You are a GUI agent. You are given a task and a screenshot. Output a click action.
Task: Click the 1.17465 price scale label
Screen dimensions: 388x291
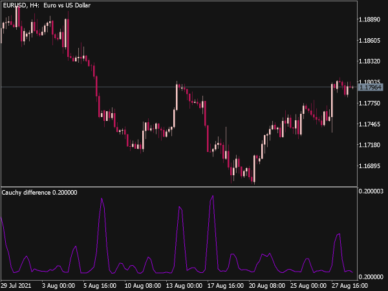point(369,124)
